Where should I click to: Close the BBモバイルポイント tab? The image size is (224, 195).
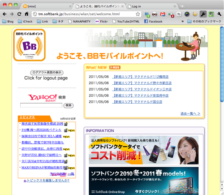[x=122, y=6]
